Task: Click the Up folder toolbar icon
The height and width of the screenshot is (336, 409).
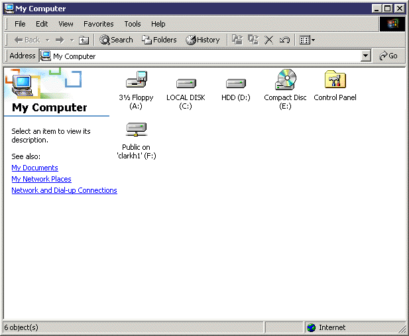Action: (84, 40)
